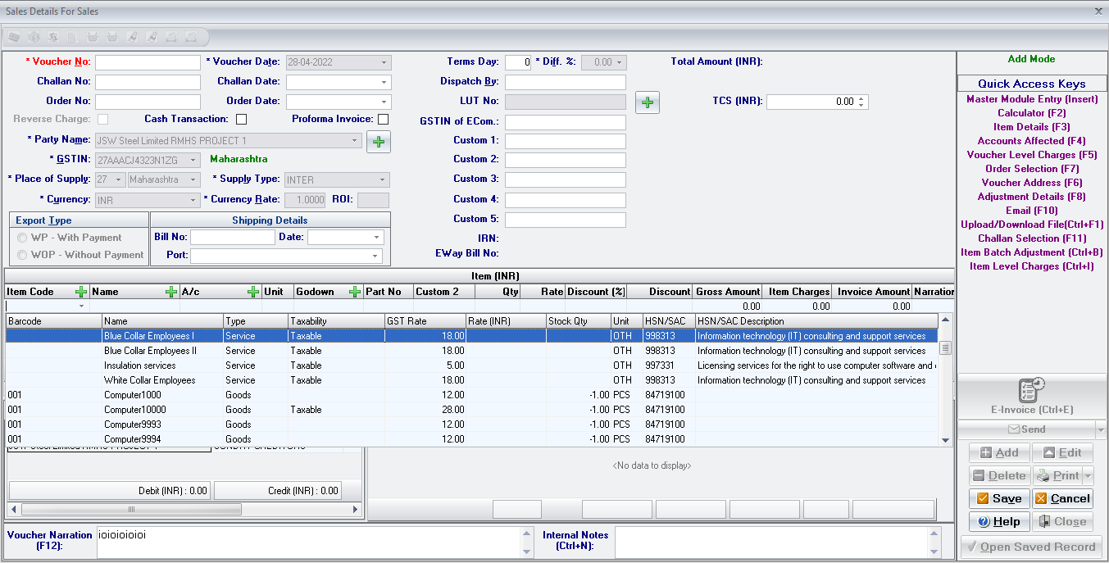Open Order Selection (F7)
This screenshot has height=563, width=1109.
click(x=1032, y=169)
